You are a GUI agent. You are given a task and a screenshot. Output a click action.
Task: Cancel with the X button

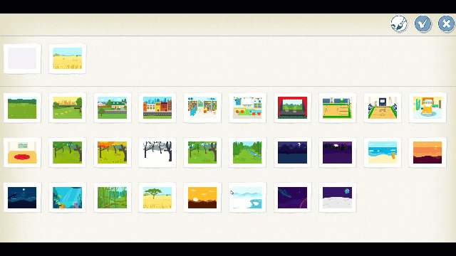447,23
